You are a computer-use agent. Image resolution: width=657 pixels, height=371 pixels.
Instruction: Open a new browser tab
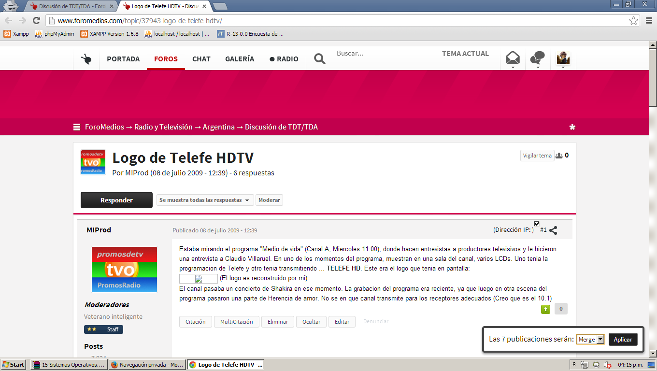tap(220, 6)
